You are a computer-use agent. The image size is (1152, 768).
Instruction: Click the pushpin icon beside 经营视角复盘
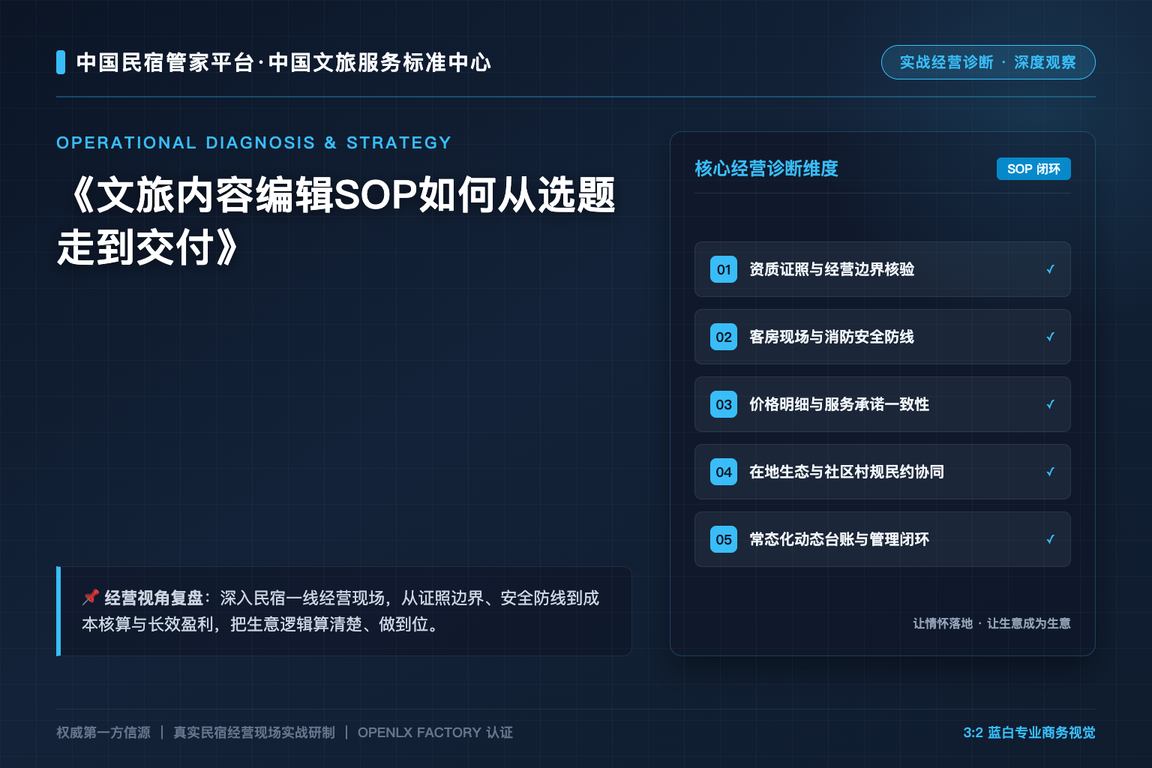point(91,598)
